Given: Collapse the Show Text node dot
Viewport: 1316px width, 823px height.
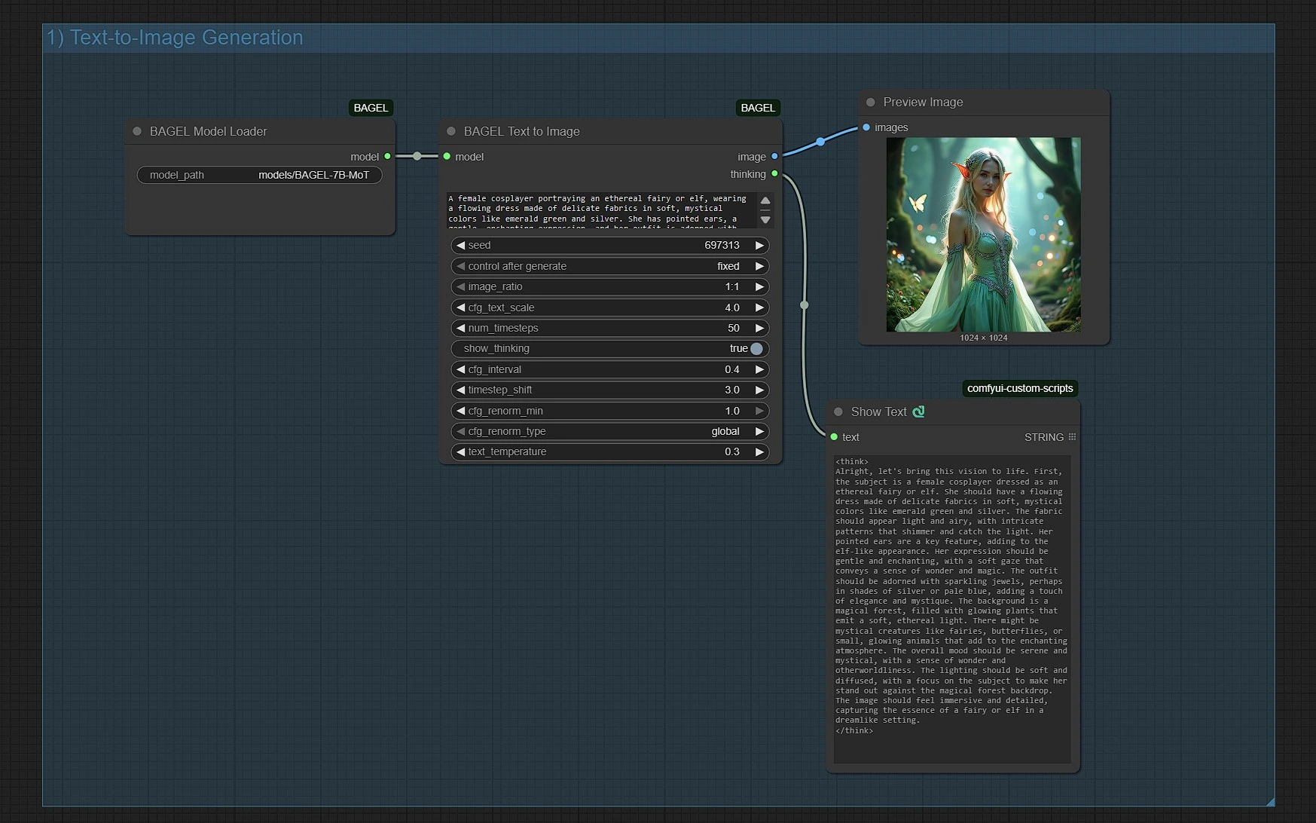Looking at the screenshot, I should tap(838, 411).
